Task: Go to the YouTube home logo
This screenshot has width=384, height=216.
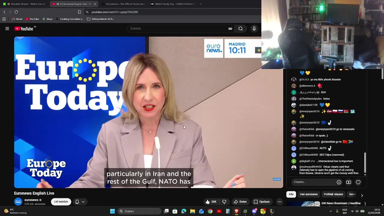Action: tap(24, 28)
